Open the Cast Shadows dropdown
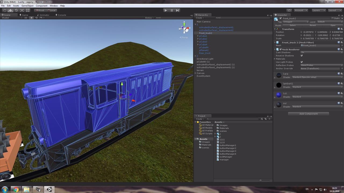 (321, 53)
